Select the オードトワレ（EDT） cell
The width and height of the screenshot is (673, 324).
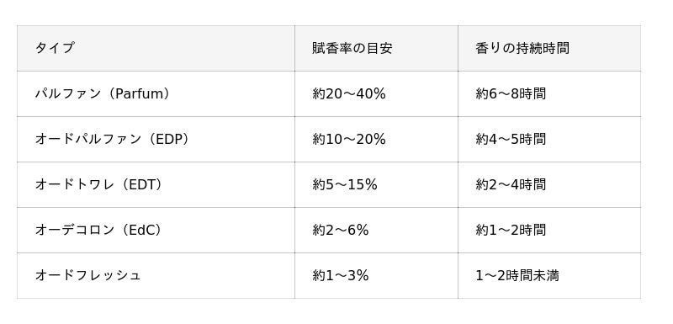156,185
